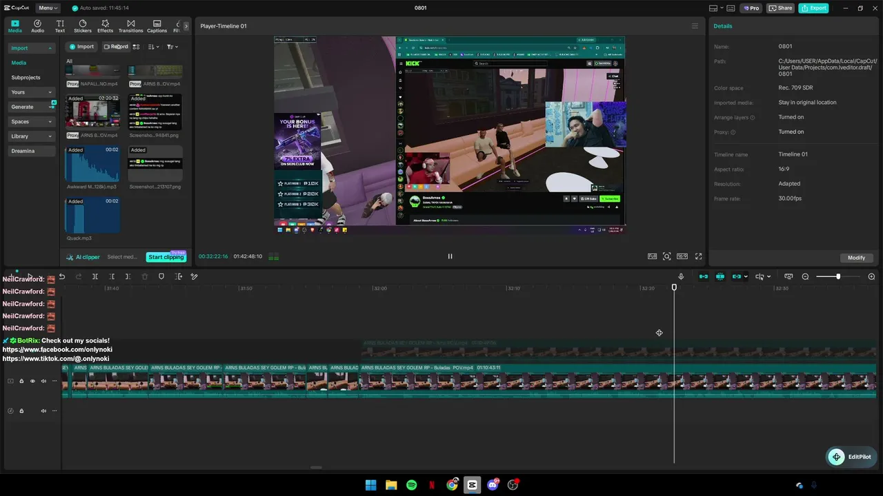
Task: Open Spotify from the Windows taskbar
Action: pos(411,485)
